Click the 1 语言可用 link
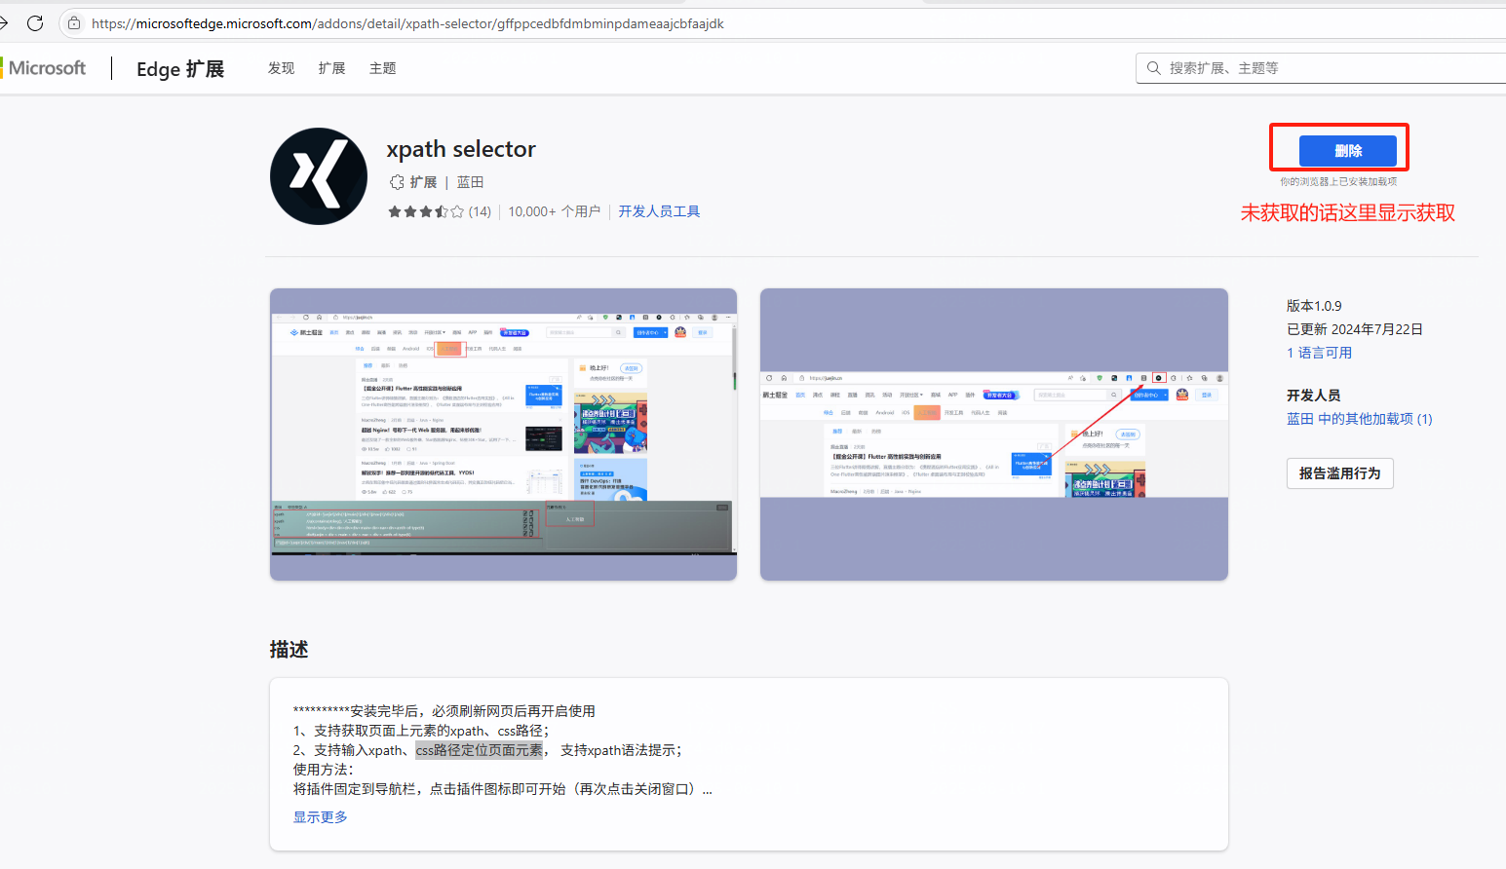Image resolution: width=1506 pixels, height=869 pixels. [1319, 352]
